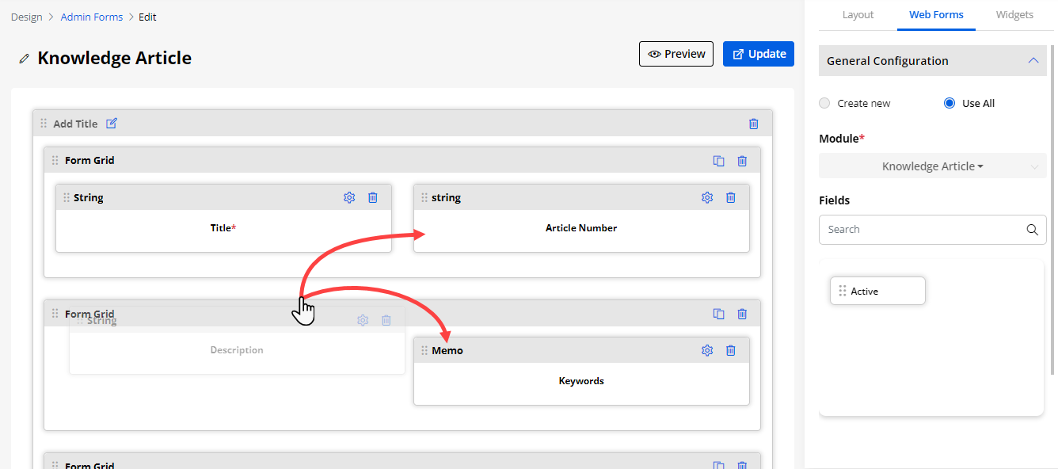1058x469 pixels.
Task: Click the Preview button
Action: tap(676, 54)
